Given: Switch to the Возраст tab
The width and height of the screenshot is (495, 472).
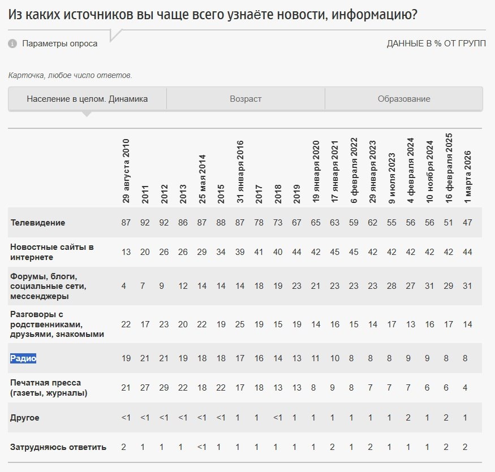Looking at the screenshot, I should click(246, 99).
